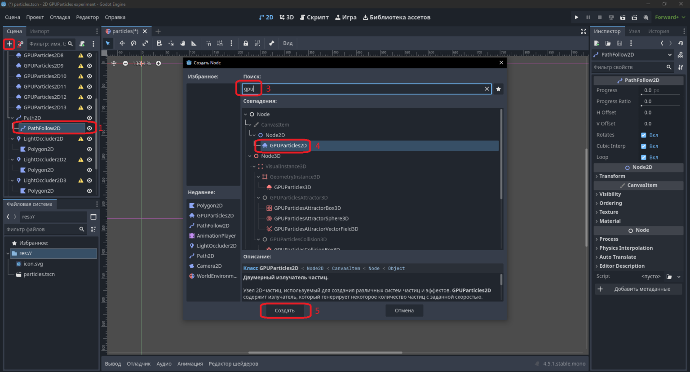Save the resource in Inspector toolbar

619,43
